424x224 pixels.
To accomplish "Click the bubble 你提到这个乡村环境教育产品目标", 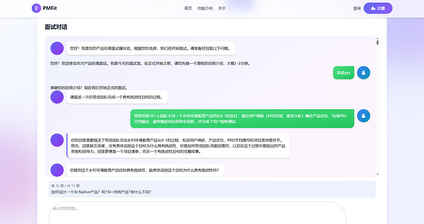I will (145, 170).
